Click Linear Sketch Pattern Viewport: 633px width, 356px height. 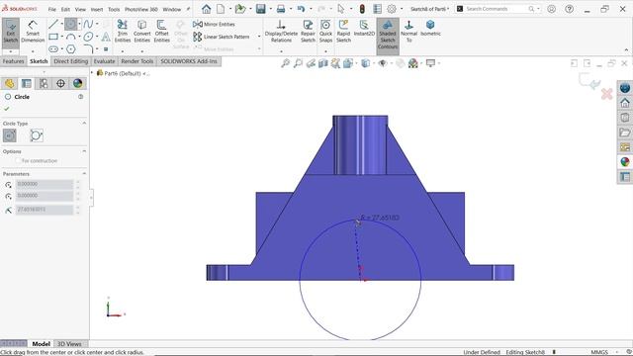click(222, 37)
